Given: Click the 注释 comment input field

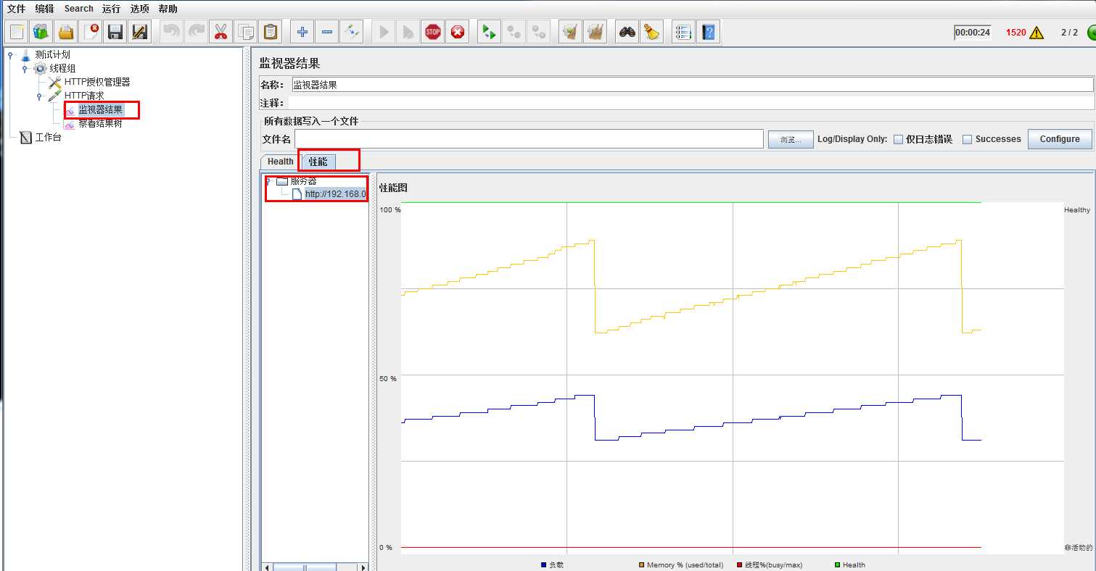Looking at the screenshot, I should point(692,104).
